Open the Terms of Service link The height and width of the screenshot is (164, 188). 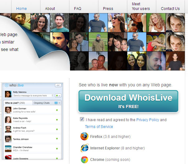[x=99, y=126]
